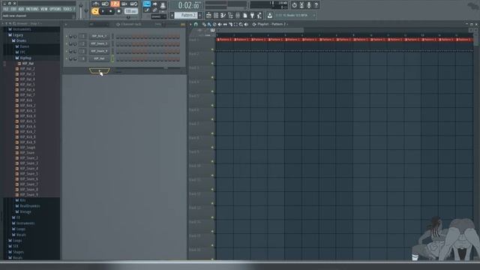Screen dimensions: 480x270
Task: Open the browser toolbar icon
Action: pos(230,15)
